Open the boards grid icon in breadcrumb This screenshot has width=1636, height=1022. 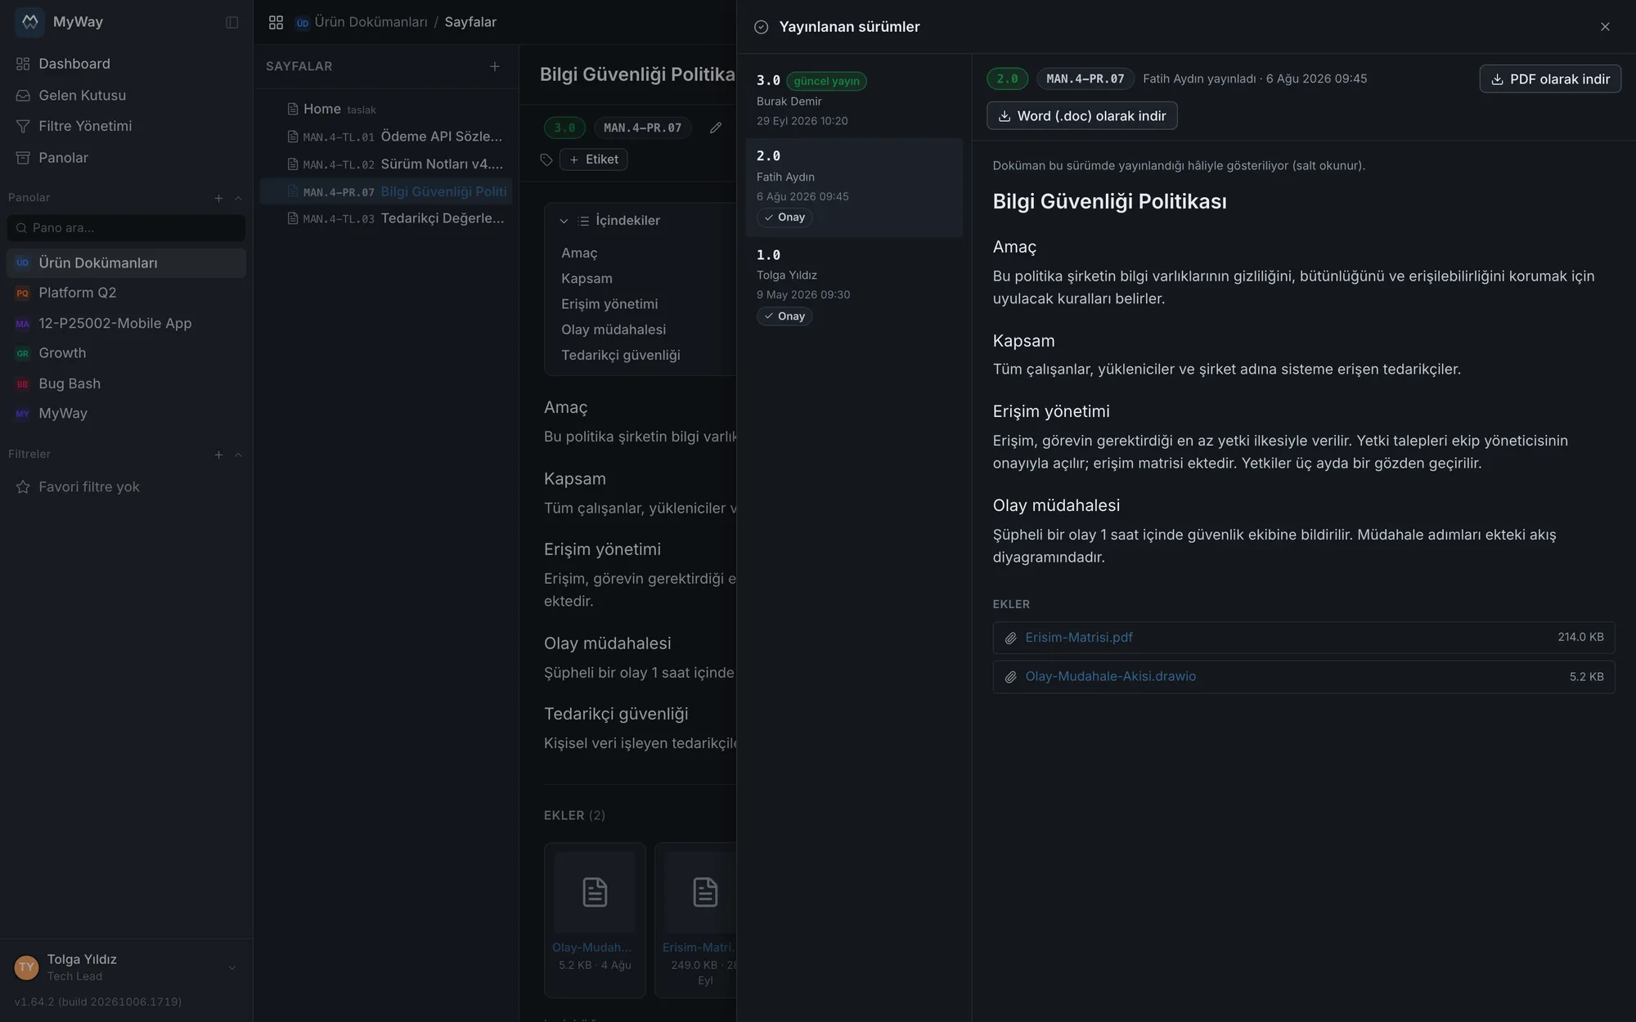276,22
